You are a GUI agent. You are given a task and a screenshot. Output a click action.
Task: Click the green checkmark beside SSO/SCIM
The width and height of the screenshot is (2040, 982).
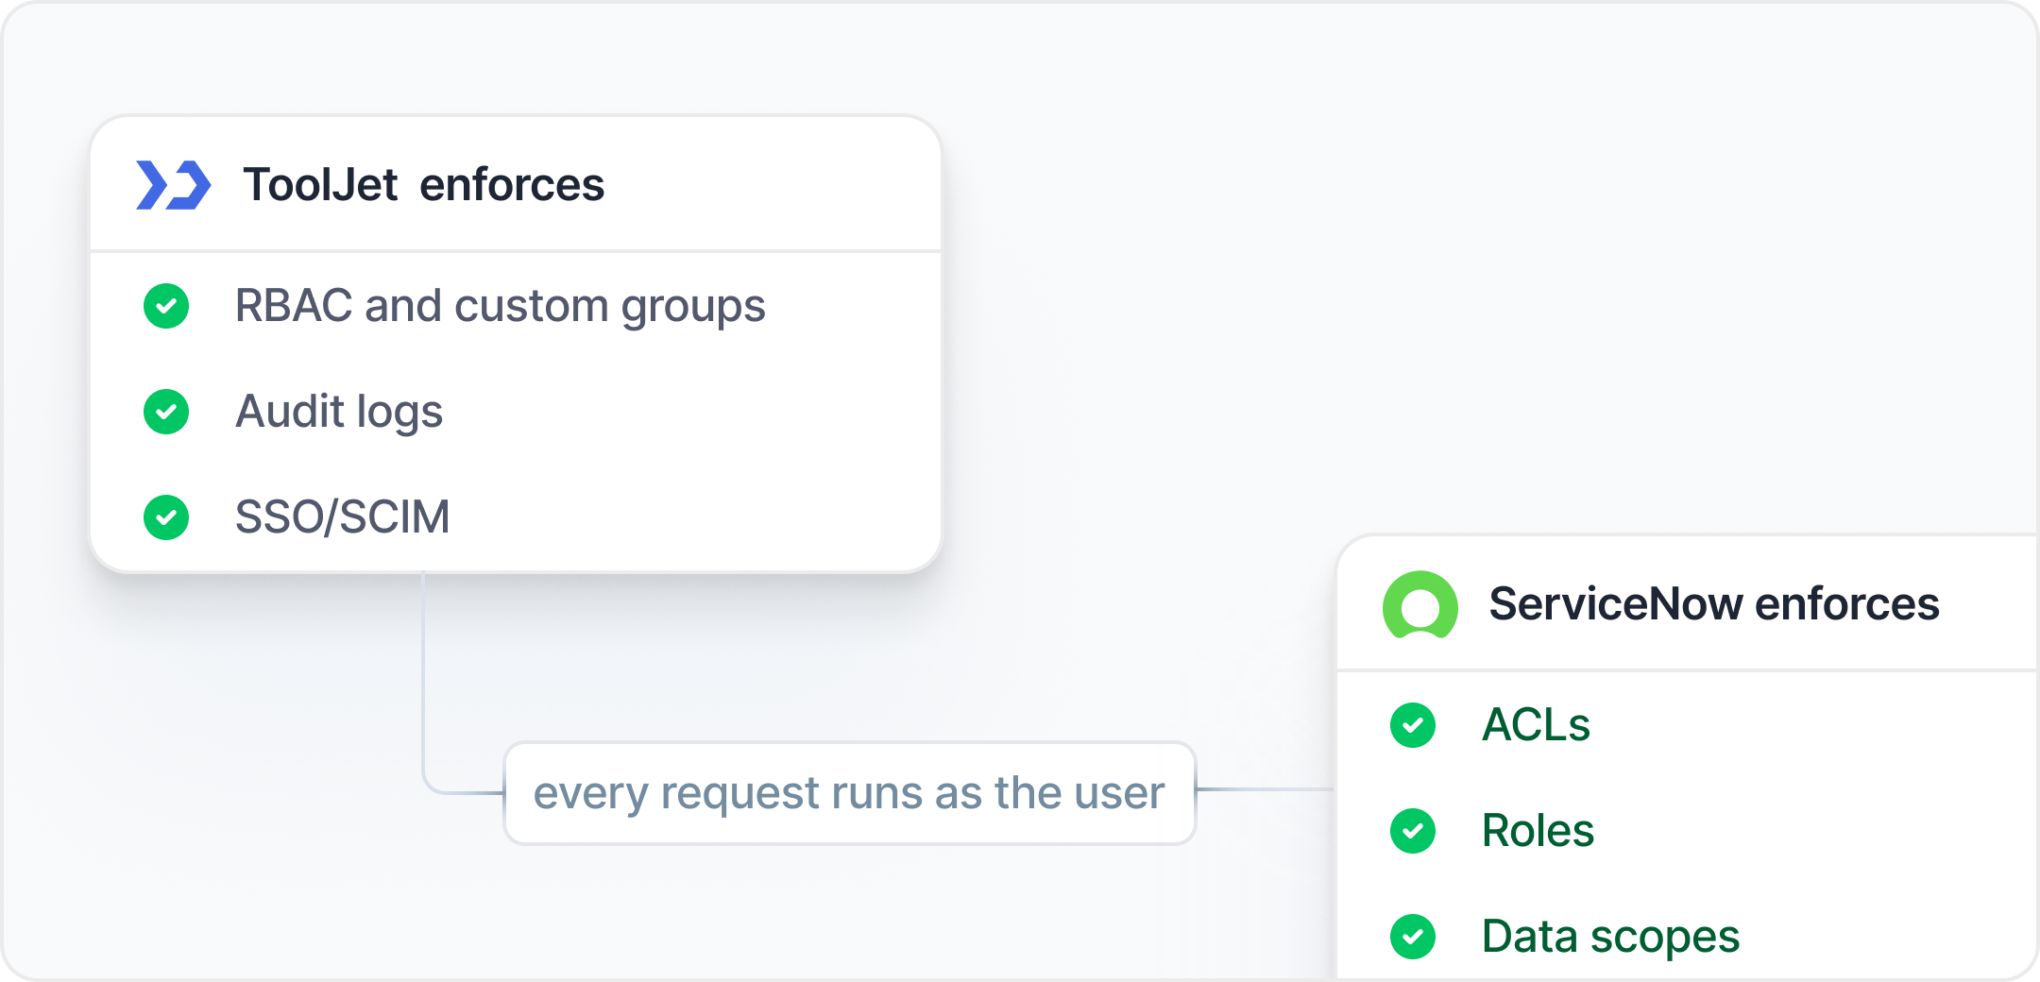point(166,517)
